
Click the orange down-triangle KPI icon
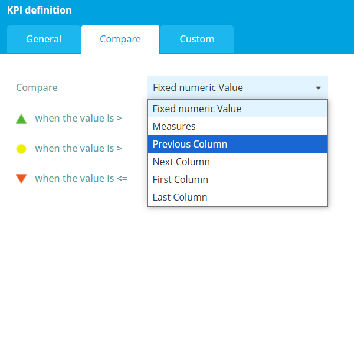point(21,179)
